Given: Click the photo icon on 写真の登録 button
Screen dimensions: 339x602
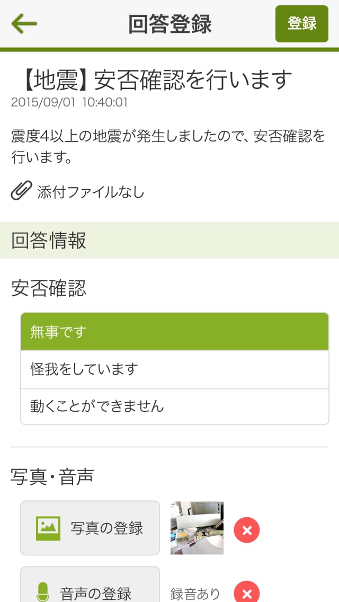Looking at the screenshot, I should point(49,528).
